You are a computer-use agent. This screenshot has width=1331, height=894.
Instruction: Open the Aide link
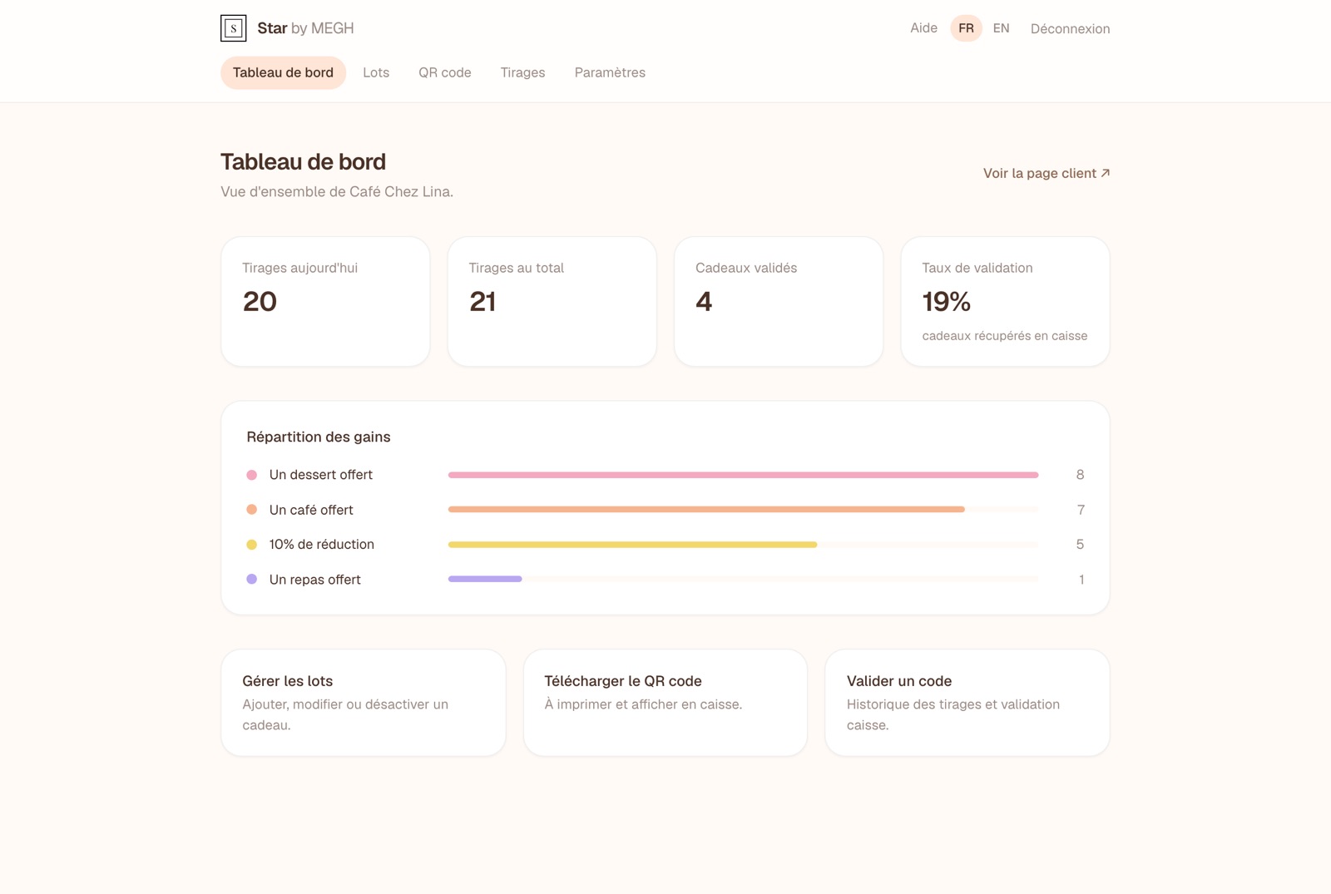[923, 28]
